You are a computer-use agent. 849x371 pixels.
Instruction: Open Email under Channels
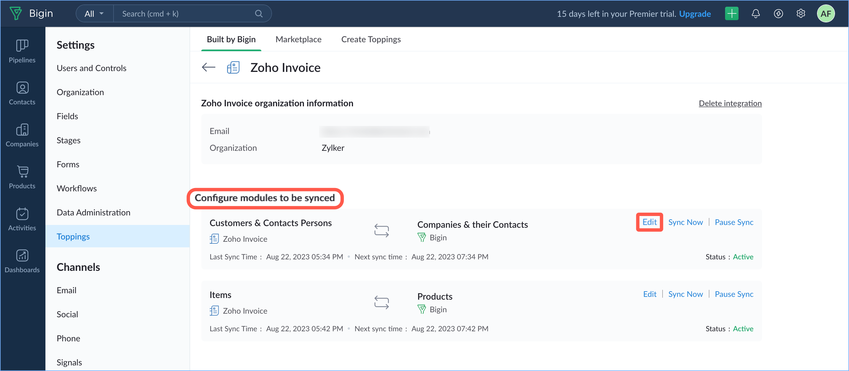(66, 290)
